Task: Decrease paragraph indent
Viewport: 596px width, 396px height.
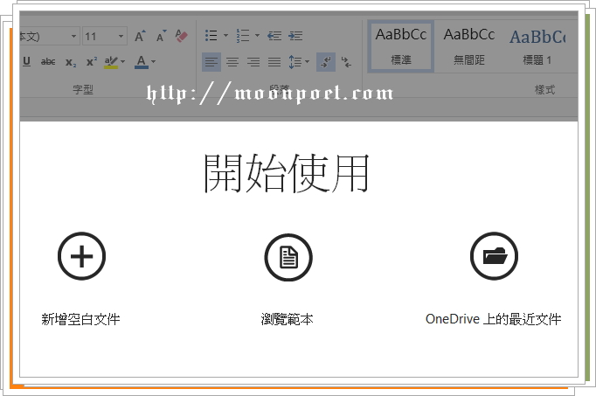Action: [274, 36]
